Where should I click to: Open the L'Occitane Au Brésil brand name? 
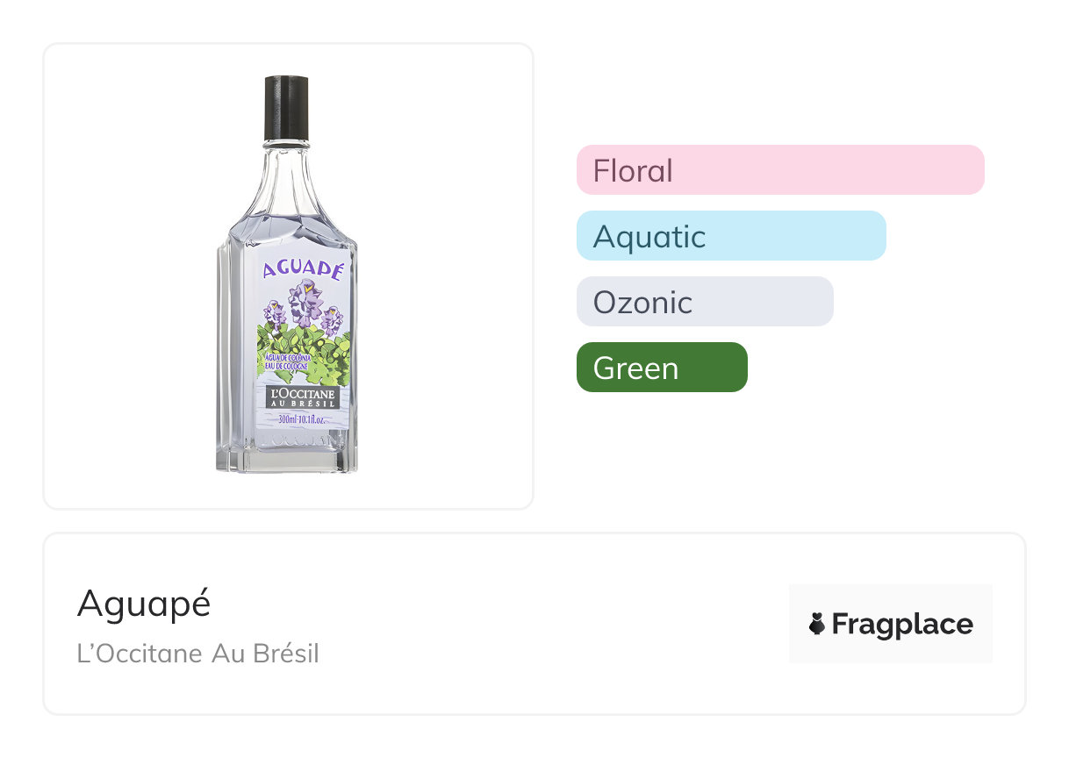point(197,654)
